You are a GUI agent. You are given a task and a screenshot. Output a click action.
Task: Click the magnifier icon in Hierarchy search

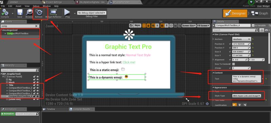[x=37, y=70]
